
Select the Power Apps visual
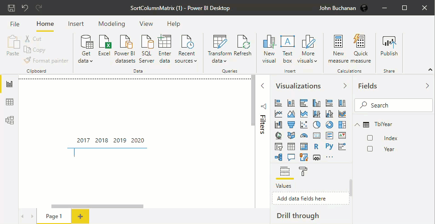pos(317,157)
